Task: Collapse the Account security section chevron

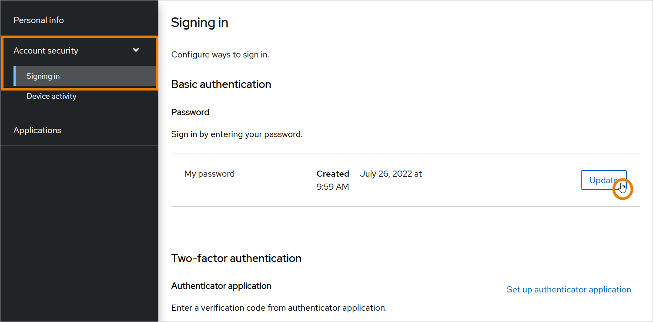Action: click(136, 50)
